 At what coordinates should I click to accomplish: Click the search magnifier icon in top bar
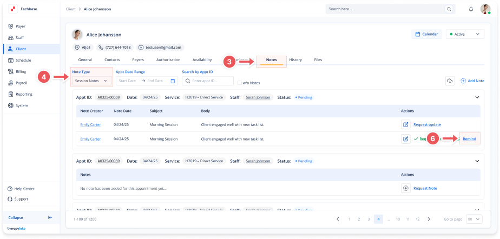(x=449, y=9)
